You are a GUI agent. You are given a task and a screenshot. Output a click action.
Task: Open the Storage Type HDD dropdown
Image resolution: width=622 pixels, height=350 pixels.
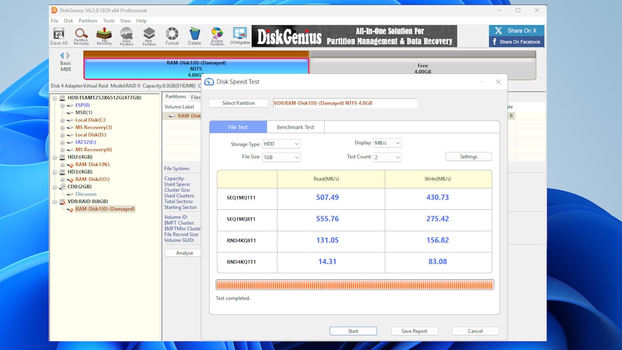(x=281, y=144)
